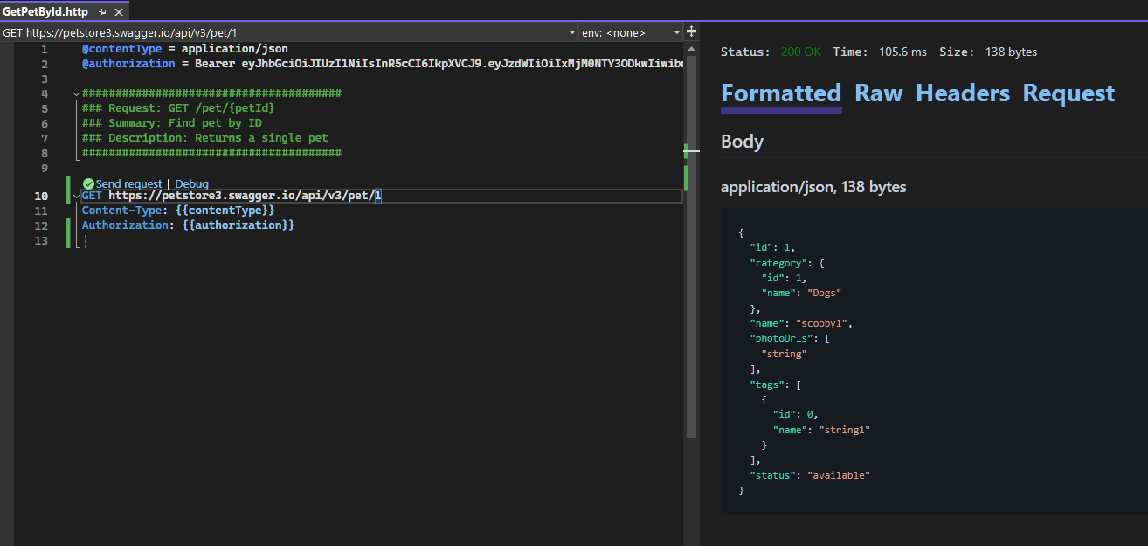Switch to the Request tab
The height and width of the screenshot is (546, 1148).
tap(1068, 93)
